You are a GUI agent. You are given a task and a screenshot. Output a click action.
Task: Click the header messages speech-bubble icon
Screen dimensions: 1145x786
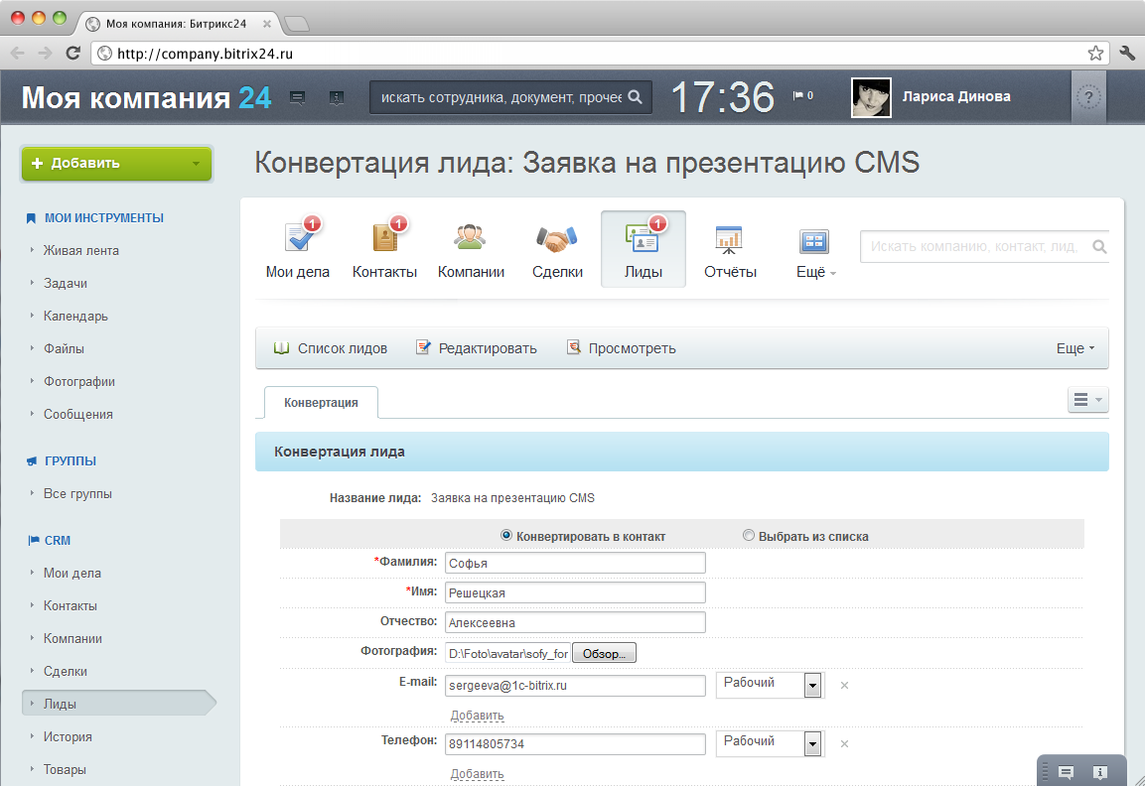click(297, 97)
